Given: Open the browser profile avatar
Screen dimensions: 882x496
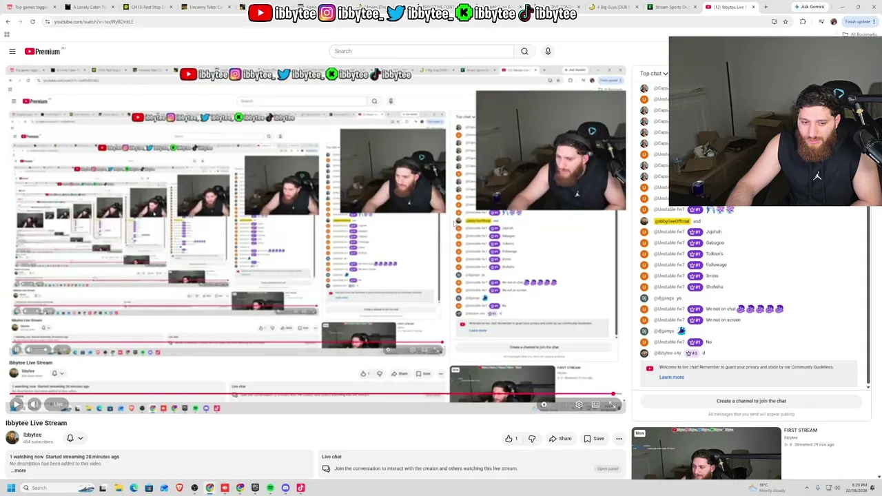Looking at the screenshot, I should (x=834, y=21).
